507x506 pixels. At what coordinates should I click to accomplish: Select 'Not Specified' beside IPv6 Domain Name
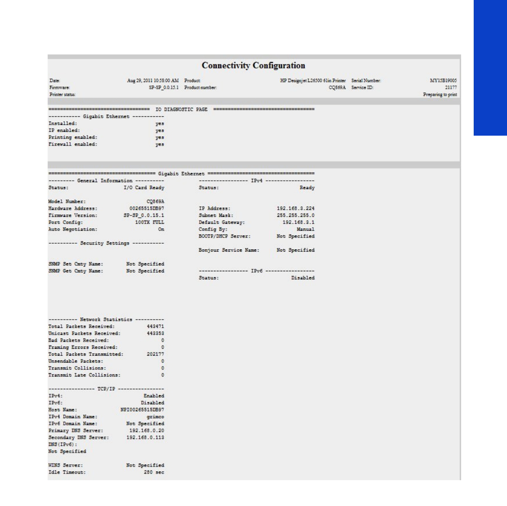point(145,424)
